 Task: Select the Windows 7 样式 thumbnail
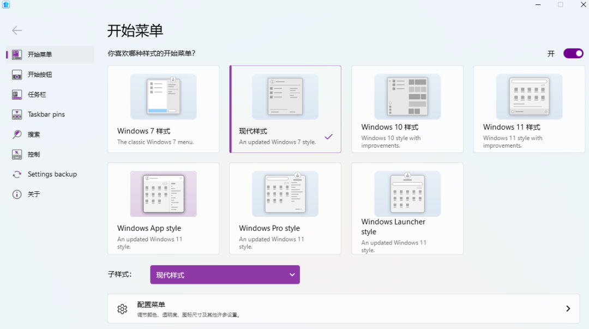coord(164,97)
